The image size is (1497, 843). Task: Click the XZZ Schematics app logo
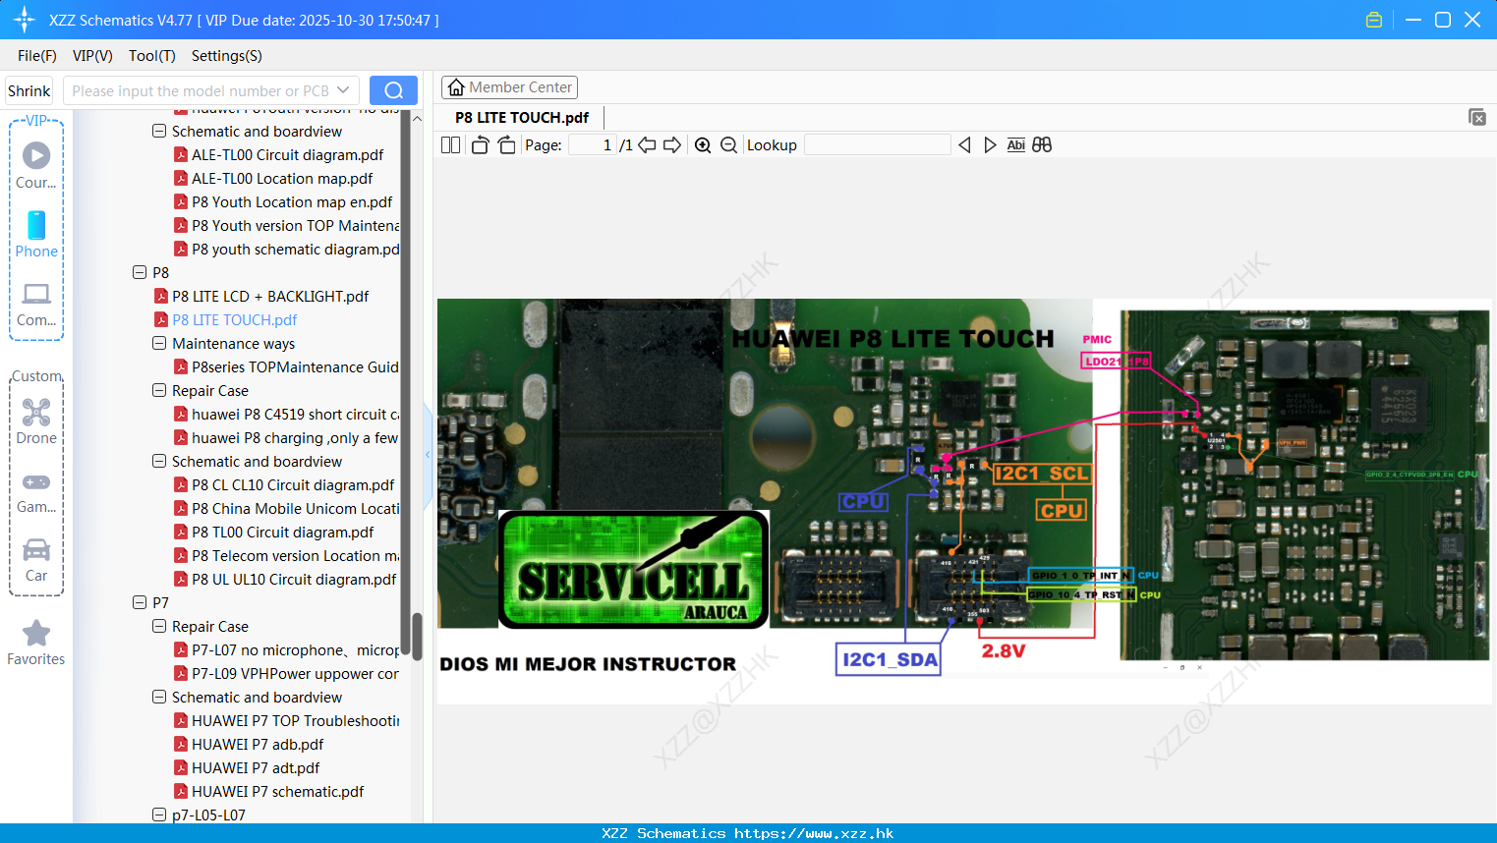24,20
